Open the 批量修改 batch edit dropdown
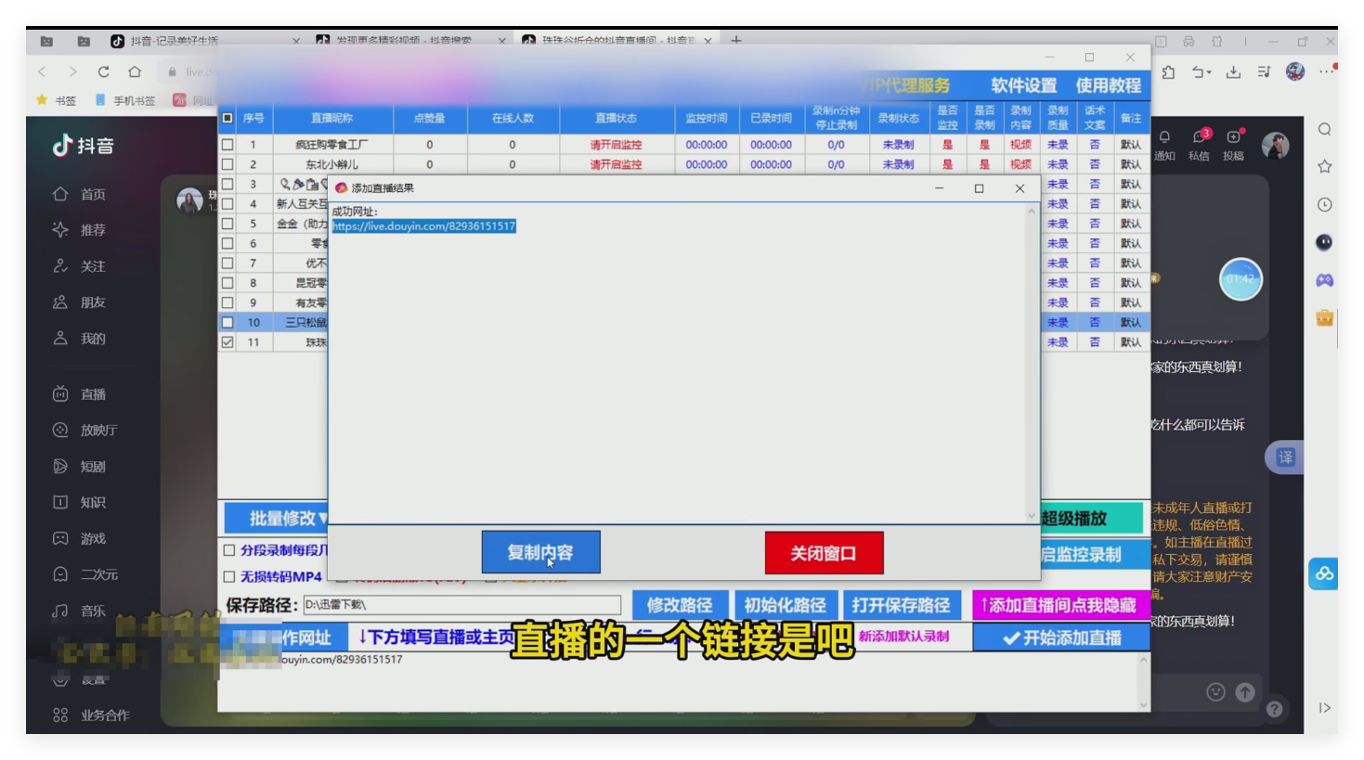 tap(277, 518)
